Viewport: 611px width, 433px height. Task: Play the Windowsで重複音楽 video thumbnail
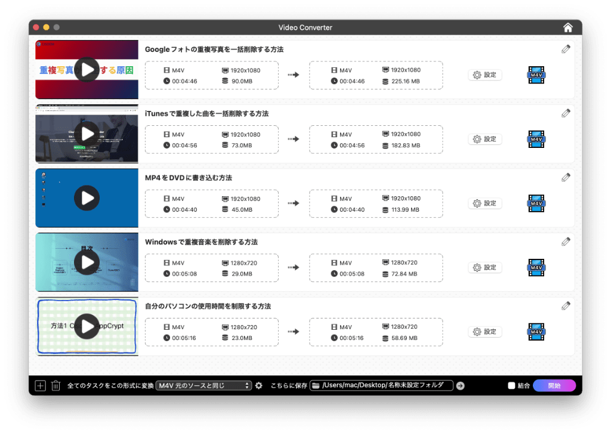[87, 262]
